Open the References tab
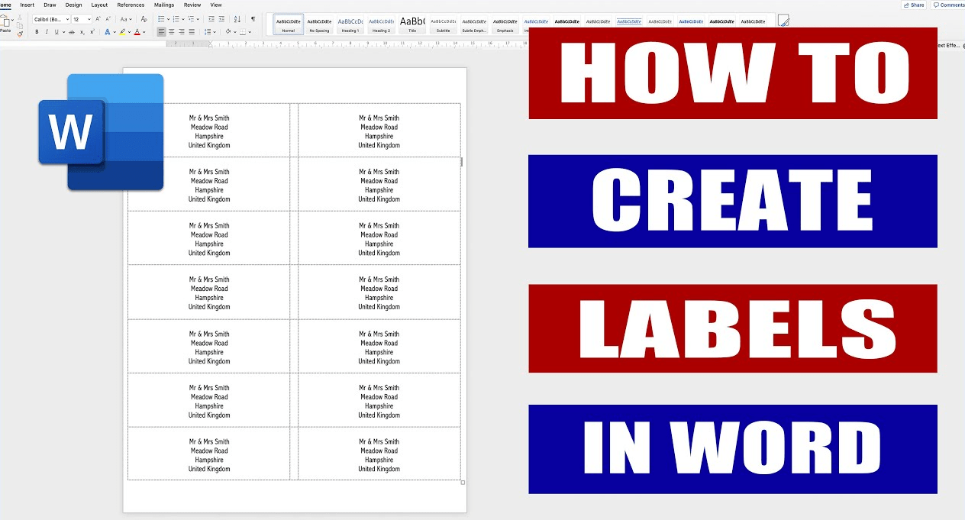Viewport: 965px width, 520px height. click(131, 5)
